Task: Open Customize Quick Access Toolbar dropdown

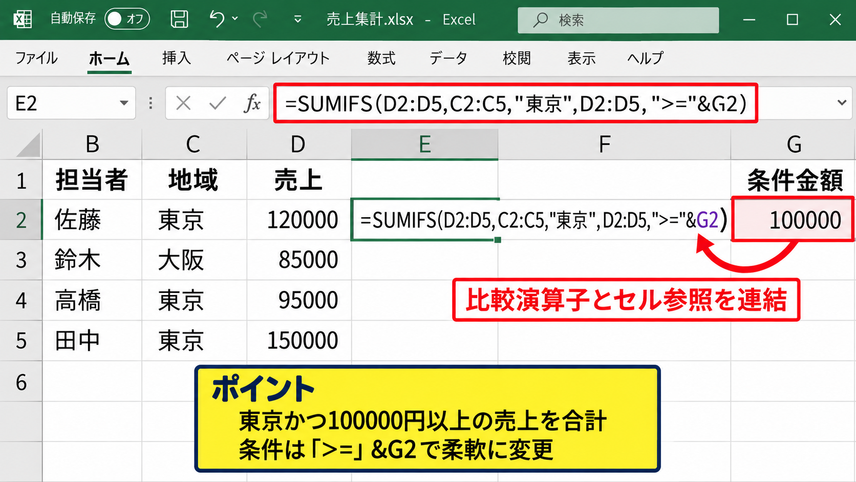Action: click(x=297, y=19)
